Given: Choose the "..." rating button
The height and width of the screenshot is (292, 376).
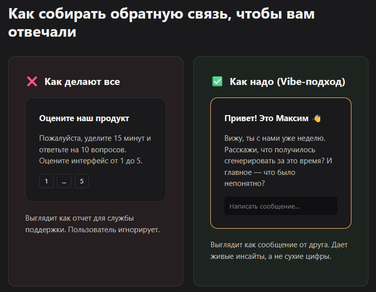Looking at the screenshot, I should tap(64, 181).
